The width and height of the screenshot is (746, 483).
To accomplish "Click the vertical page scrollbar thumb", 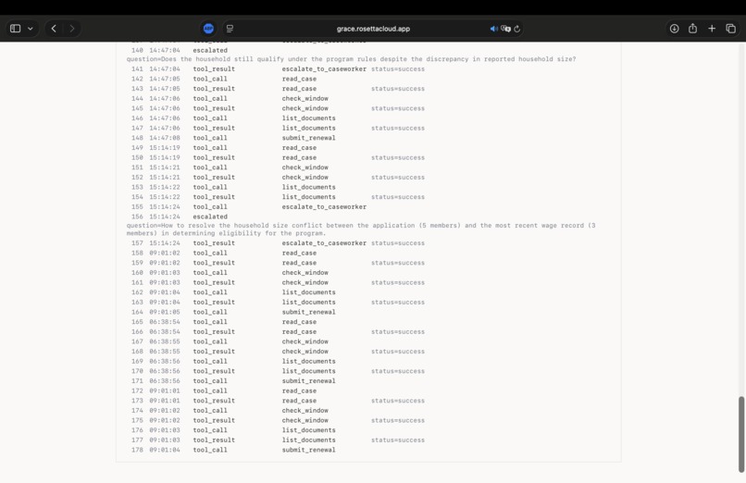I will click(x=741, y=434).
